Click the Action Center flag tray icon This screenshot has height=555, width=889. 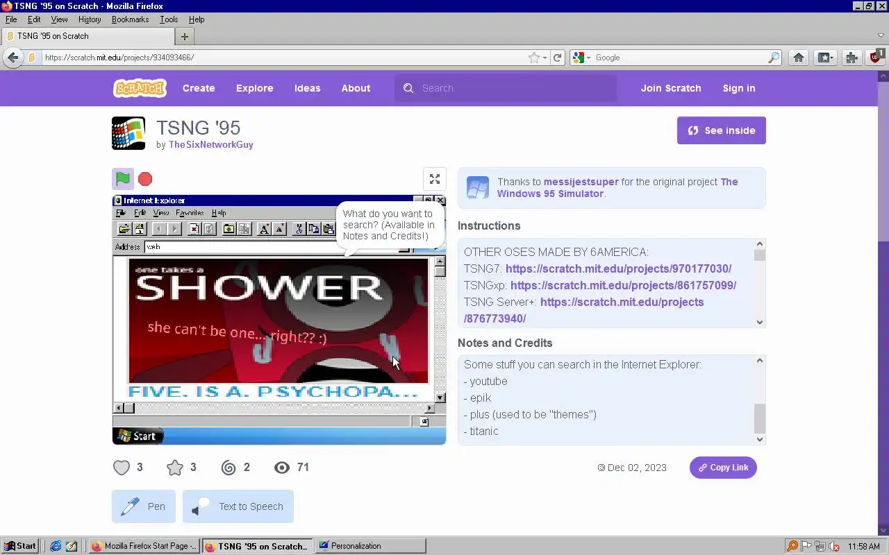(806, 546)
